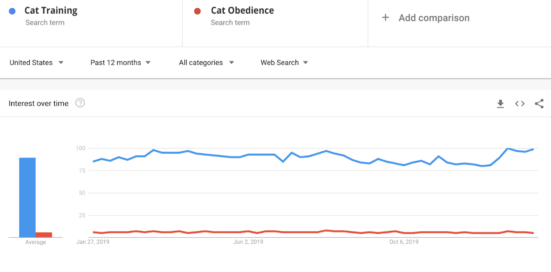Image resolution: width=551 pixels, height=272 pixels.
Task: Open the United States region dropdown
Action: [x=37, y=63]
